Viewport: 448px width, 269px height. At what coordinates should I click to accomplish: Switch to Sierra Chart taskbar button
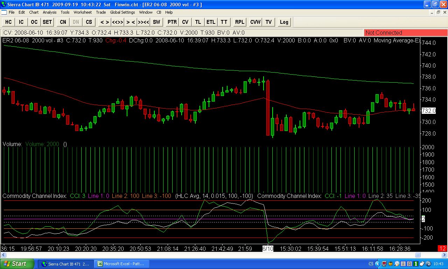coord(66,264)
